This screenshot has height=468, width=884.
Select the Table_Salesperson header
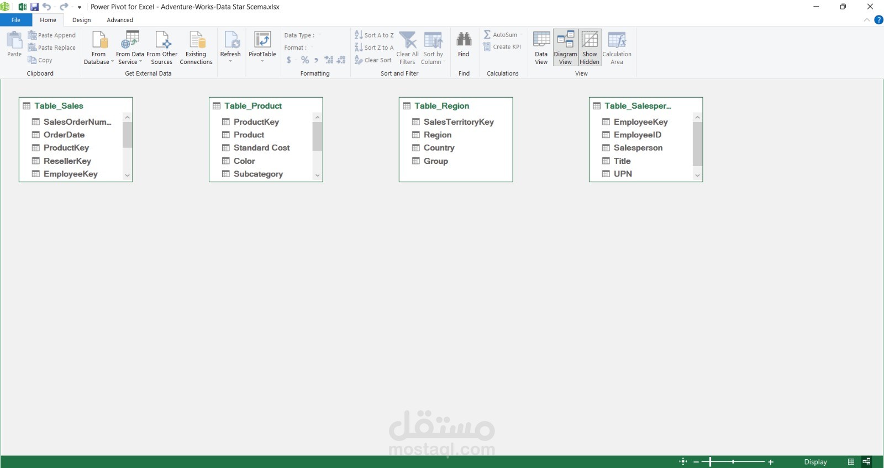click(x=646, y=105)
